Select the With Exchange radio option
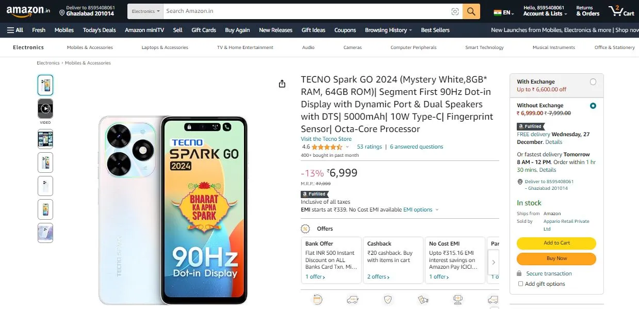The width and height of the screenshot is (639, 309). tap(593, 82)
